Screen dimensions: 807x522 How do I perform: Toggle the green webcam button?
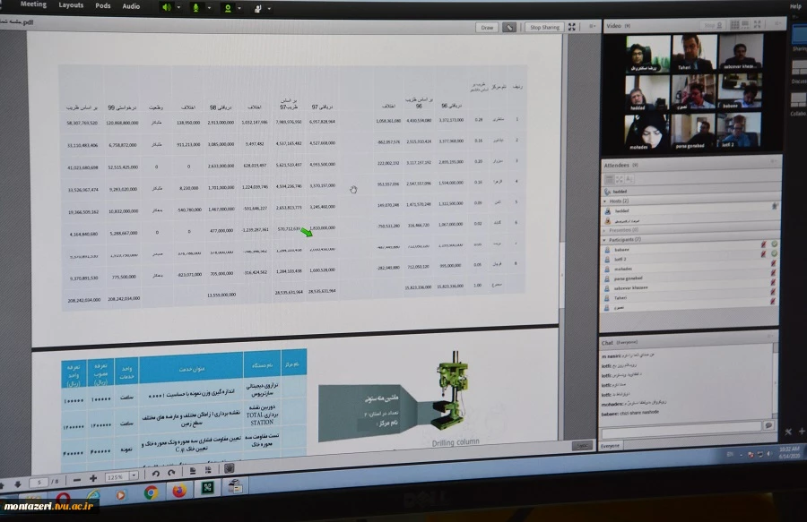pos(228,8)
